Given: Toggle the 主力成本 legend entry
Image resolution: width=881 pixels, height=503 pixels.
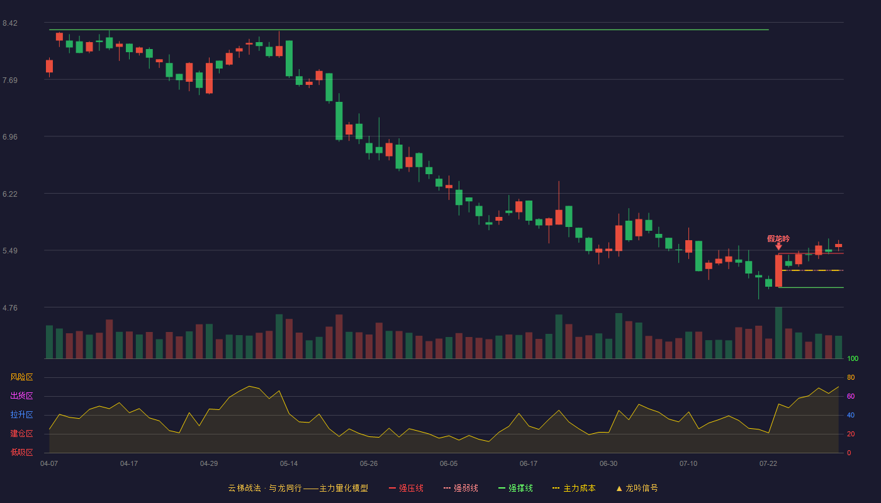Looking at the screenshot, I should tap(574, 488).
